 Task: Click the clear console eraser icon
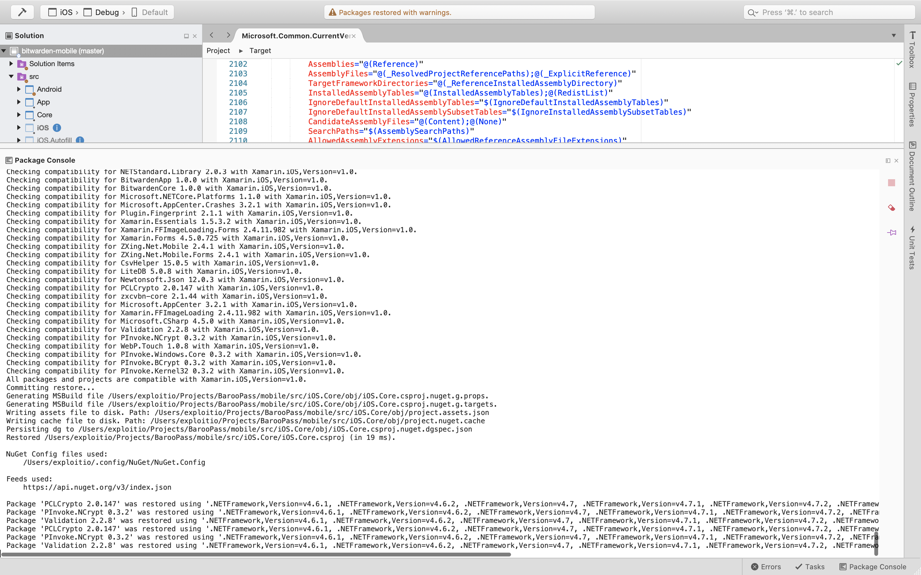[891, 208]
